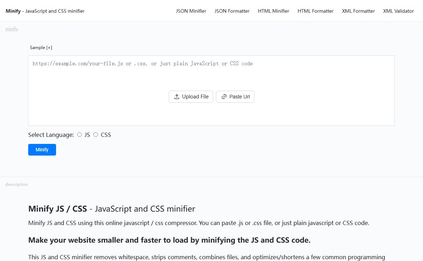Navigate to the XML Formatter
Image resolution: width=423 pixels, height=261 pixels.
(x=358, y=11)
